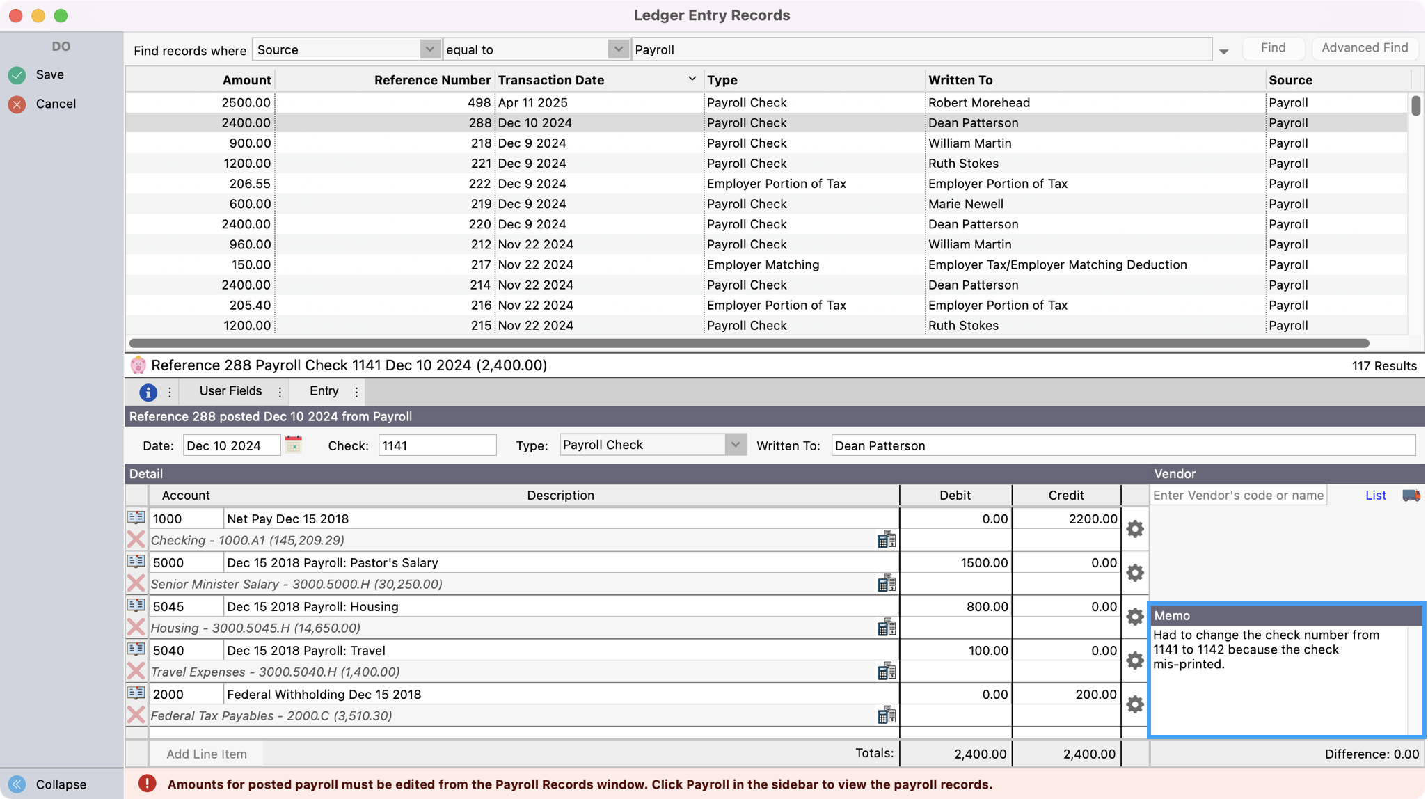The height and width of the screenshot is (799, 1428).
Task: Open the account book icon for account 5045
Action: click(x=136, y=605)
